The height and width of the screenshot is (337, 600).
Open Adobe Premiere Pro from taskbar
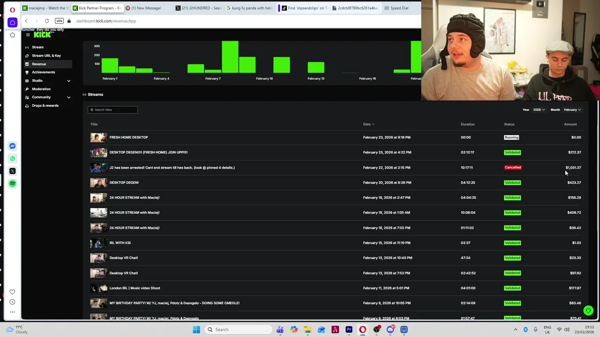coord(349,330)
